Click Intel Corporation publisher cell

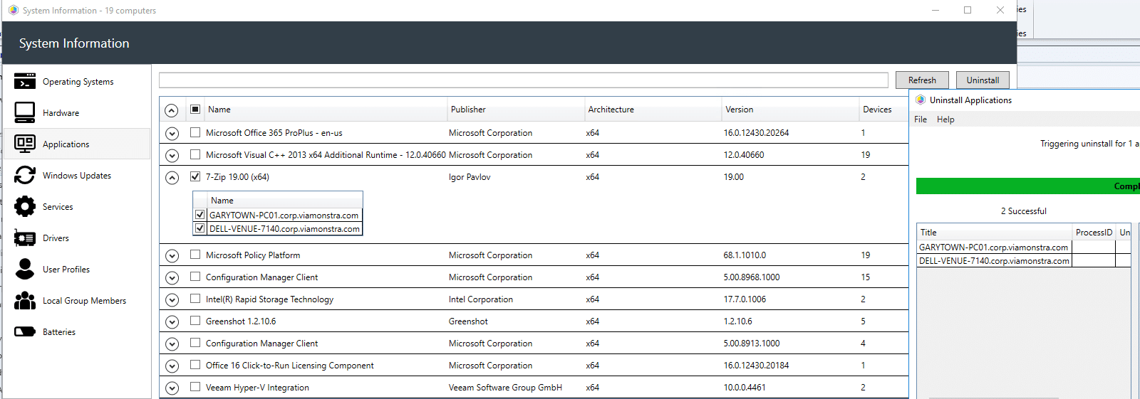tap(481, 299)
